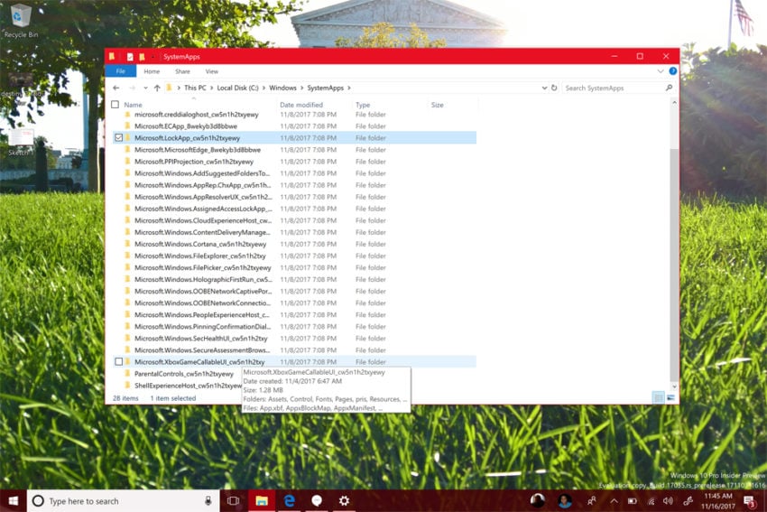Expand the chevron after This PC
The height and width of the screenshot is (512, 767).
click(212, 88)
